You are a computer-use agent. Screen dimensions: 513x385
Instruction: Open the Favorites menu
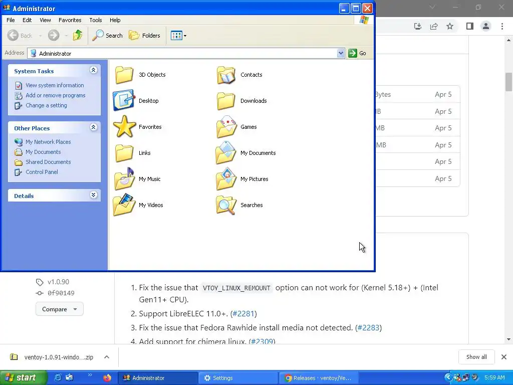click(70, 20)
